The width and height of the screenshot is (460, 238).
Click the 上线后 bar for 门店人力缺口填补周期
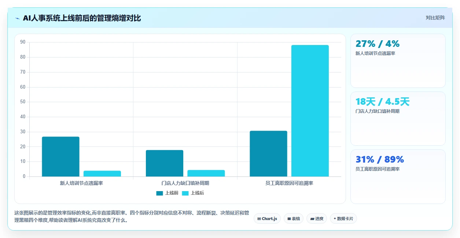[x=206, y=174]
